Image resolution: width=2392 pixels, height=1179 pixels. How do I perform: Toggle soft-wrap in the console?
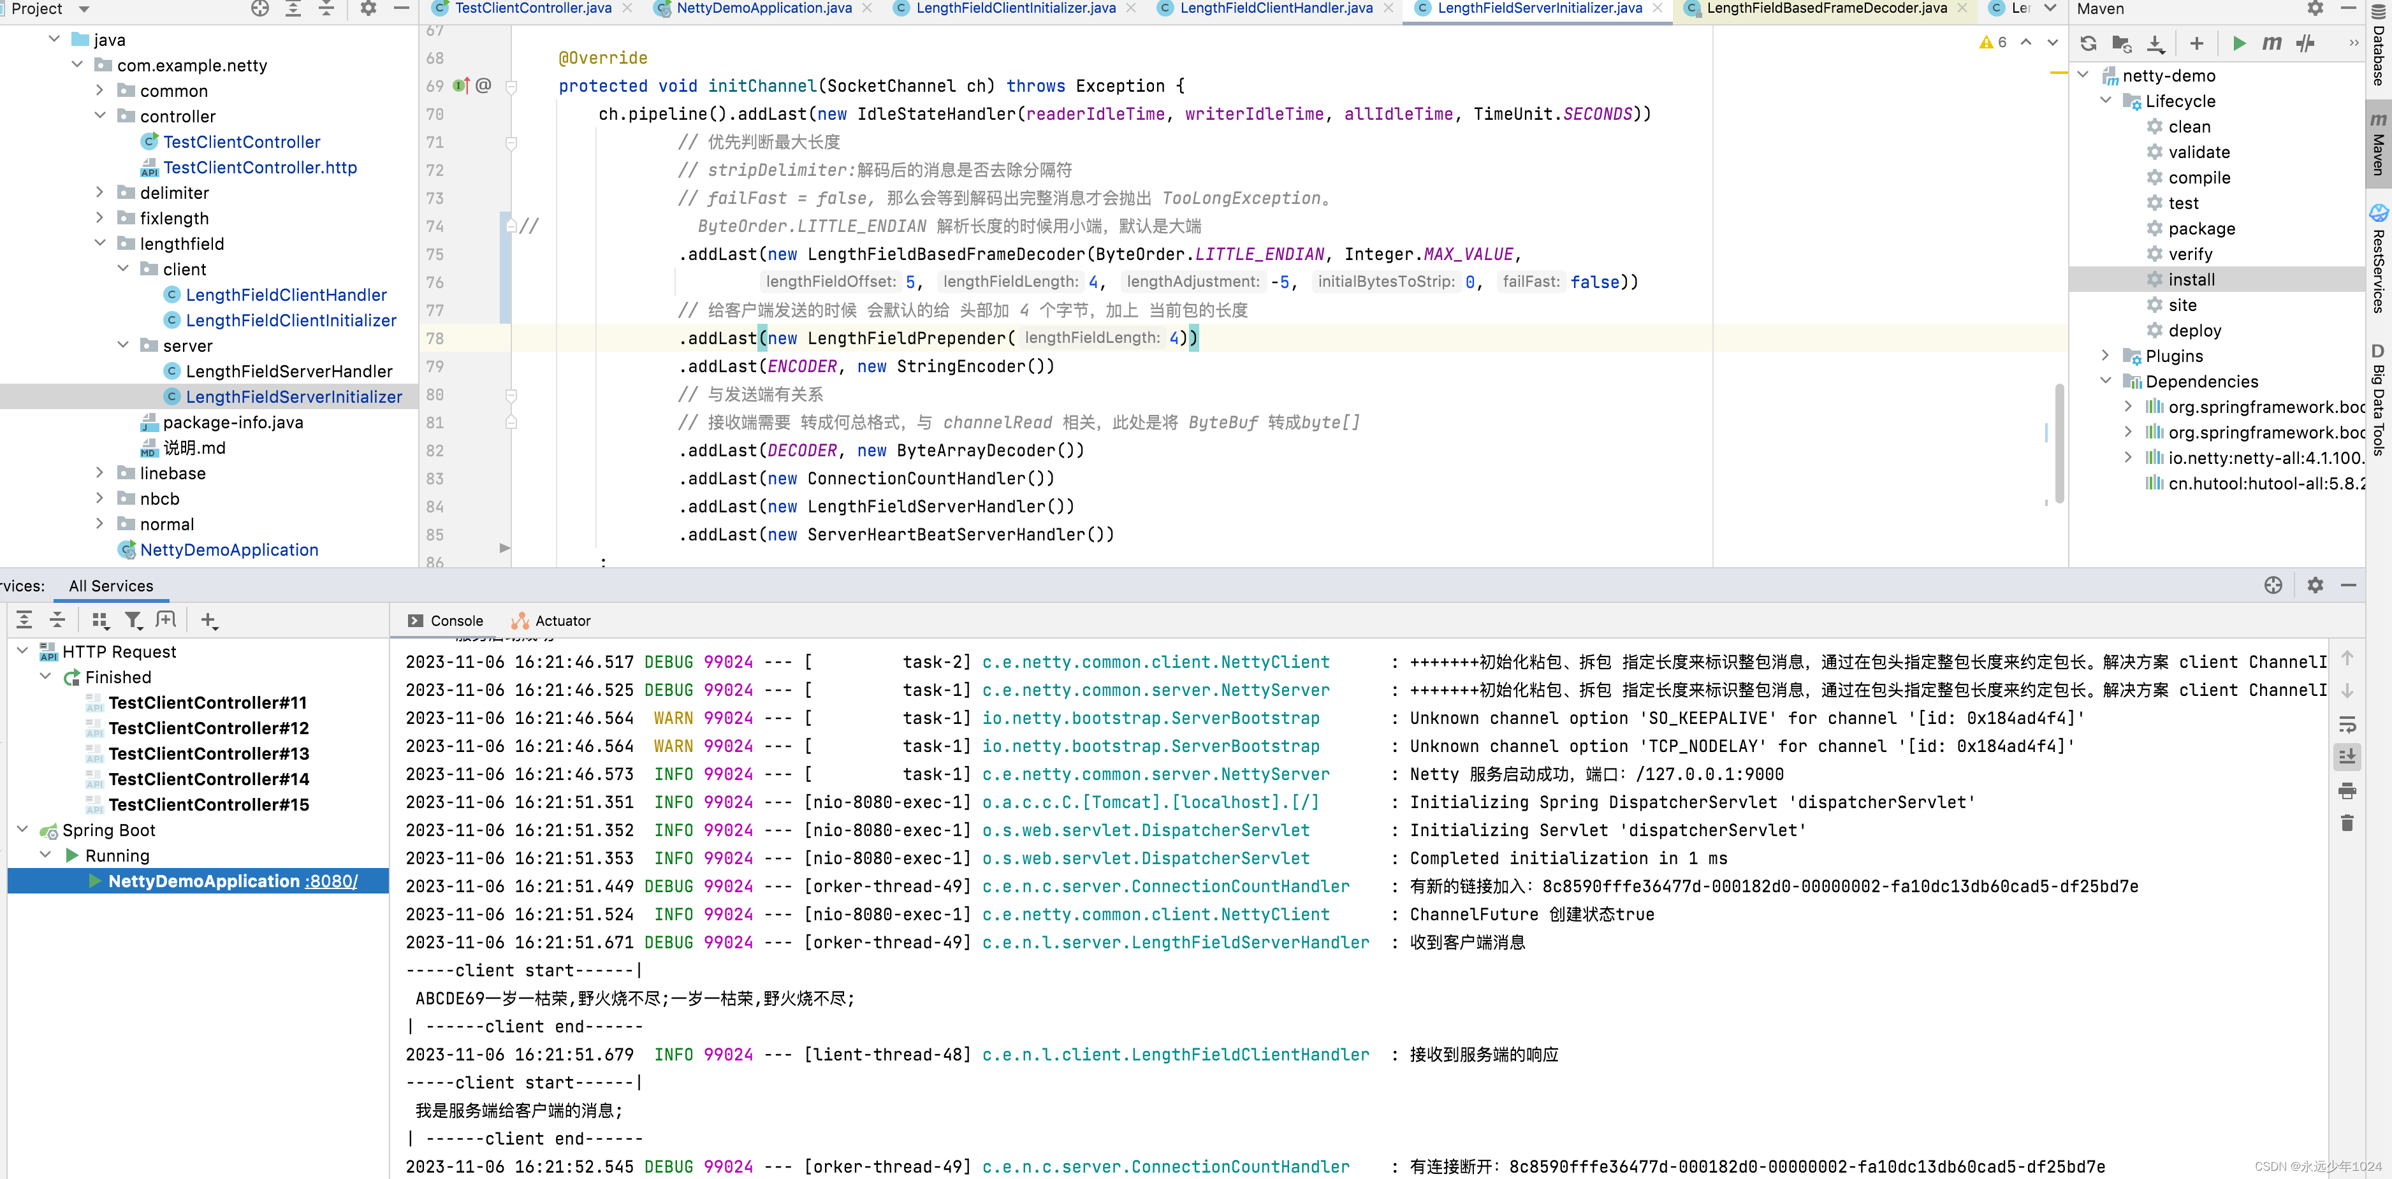tap(2347, 725)
